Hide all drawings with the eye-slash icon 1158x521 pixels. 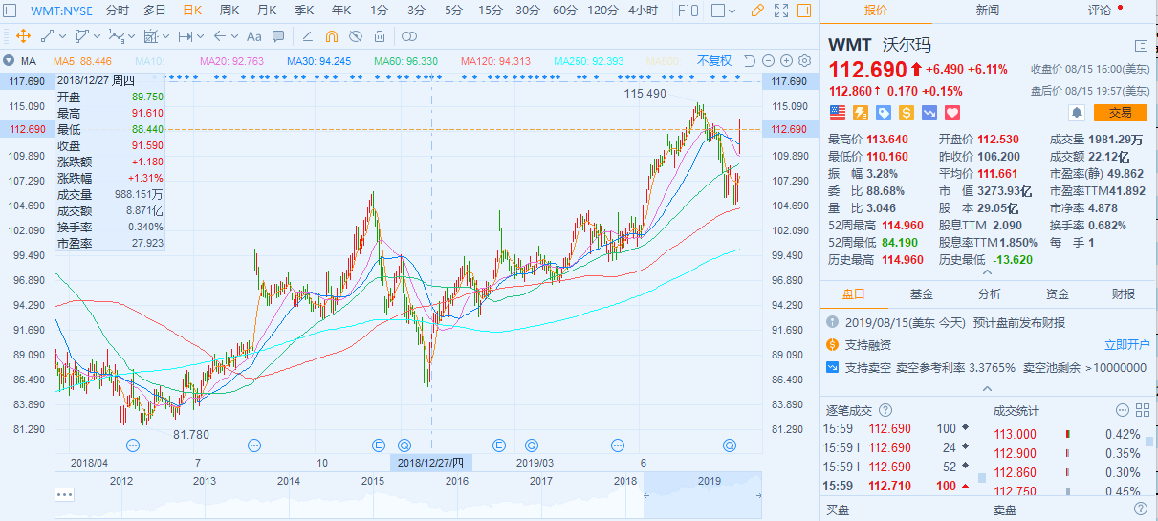(x=356, y=36)
